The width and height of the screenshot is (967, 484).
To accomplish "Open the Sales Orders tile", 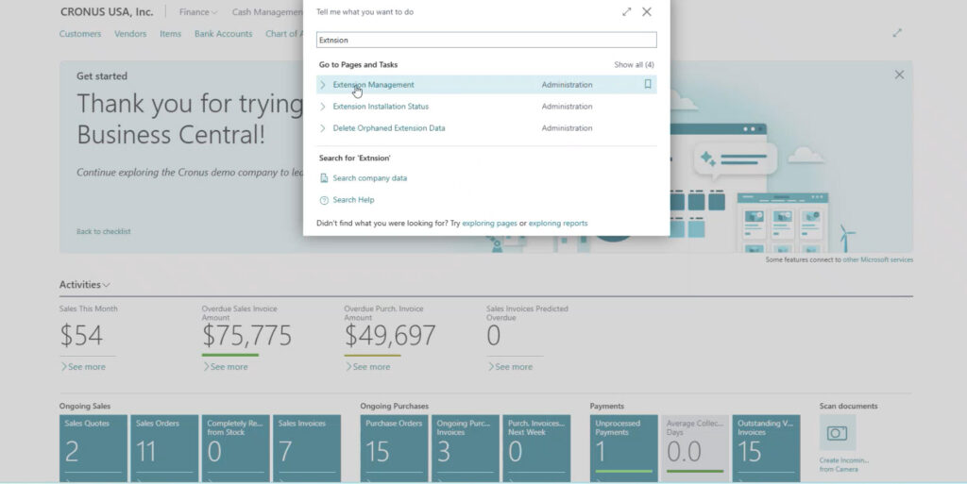I will [x=164, y=448].
